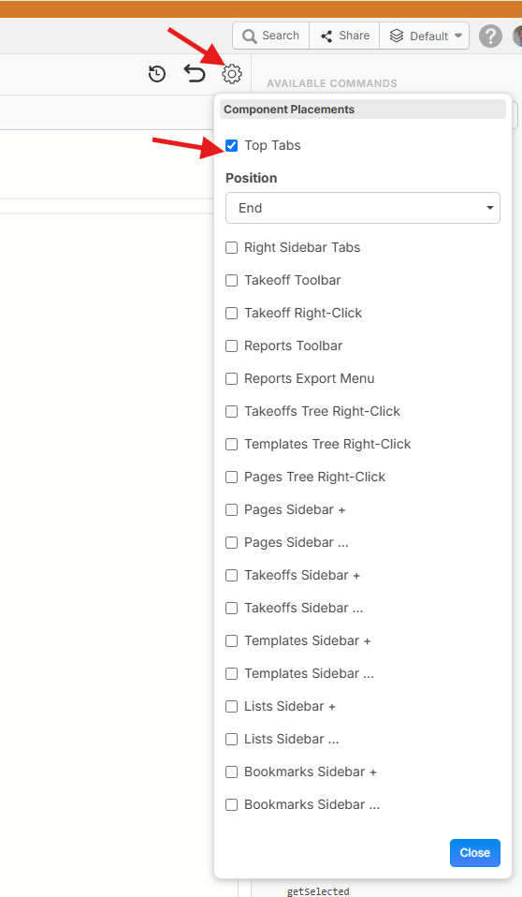Open the settings gear icon
This screenshot has height=897, width=522.
click(x=232, y=74)
